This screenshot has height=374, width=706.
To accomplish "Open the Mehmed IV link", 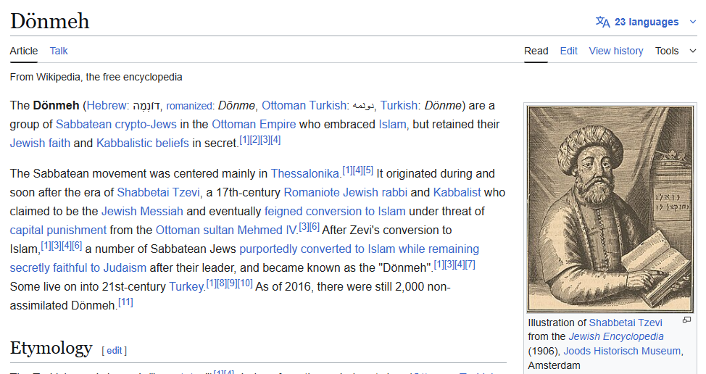I will click(x=267, y=230).
